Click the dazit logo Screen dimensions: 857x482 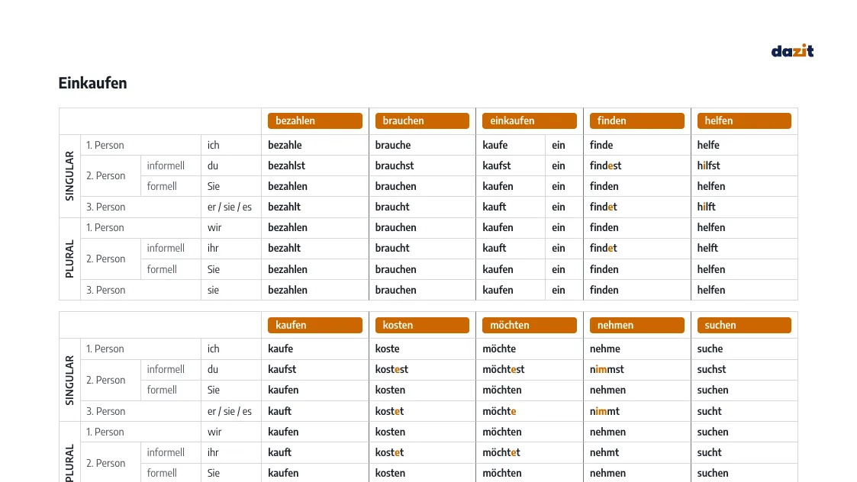click(792, 51)
